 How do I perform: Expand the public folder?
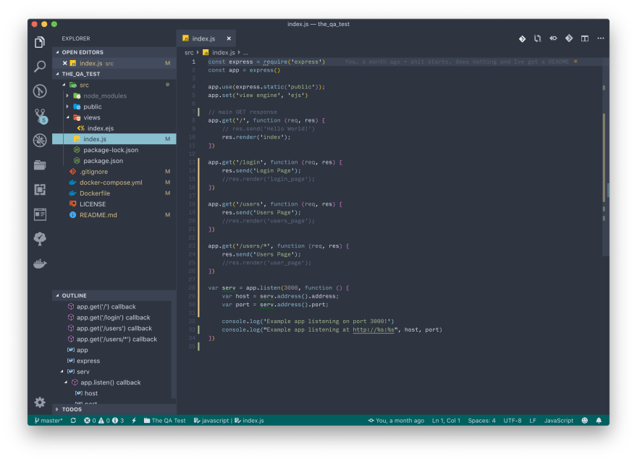click(67, 106)
